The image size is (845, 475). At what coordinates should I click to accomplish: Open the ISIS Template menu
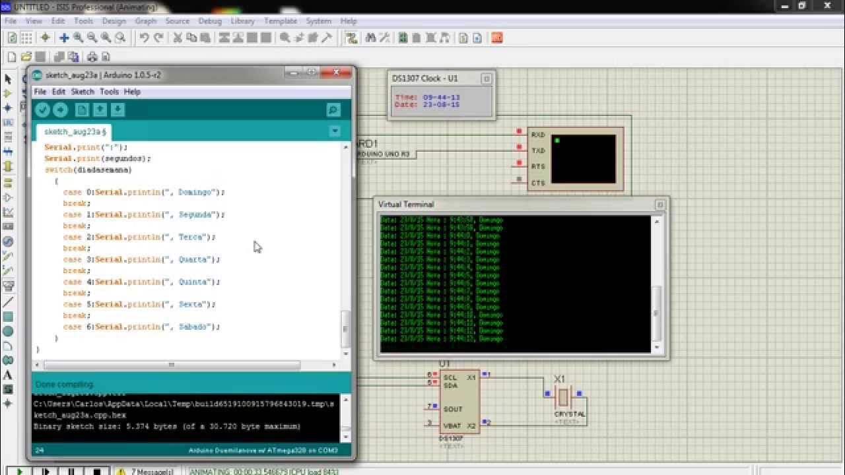click(281, 21)
